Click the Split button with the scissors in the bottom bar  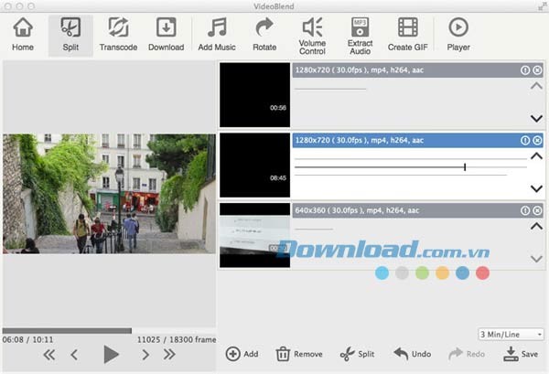(357, 354)
